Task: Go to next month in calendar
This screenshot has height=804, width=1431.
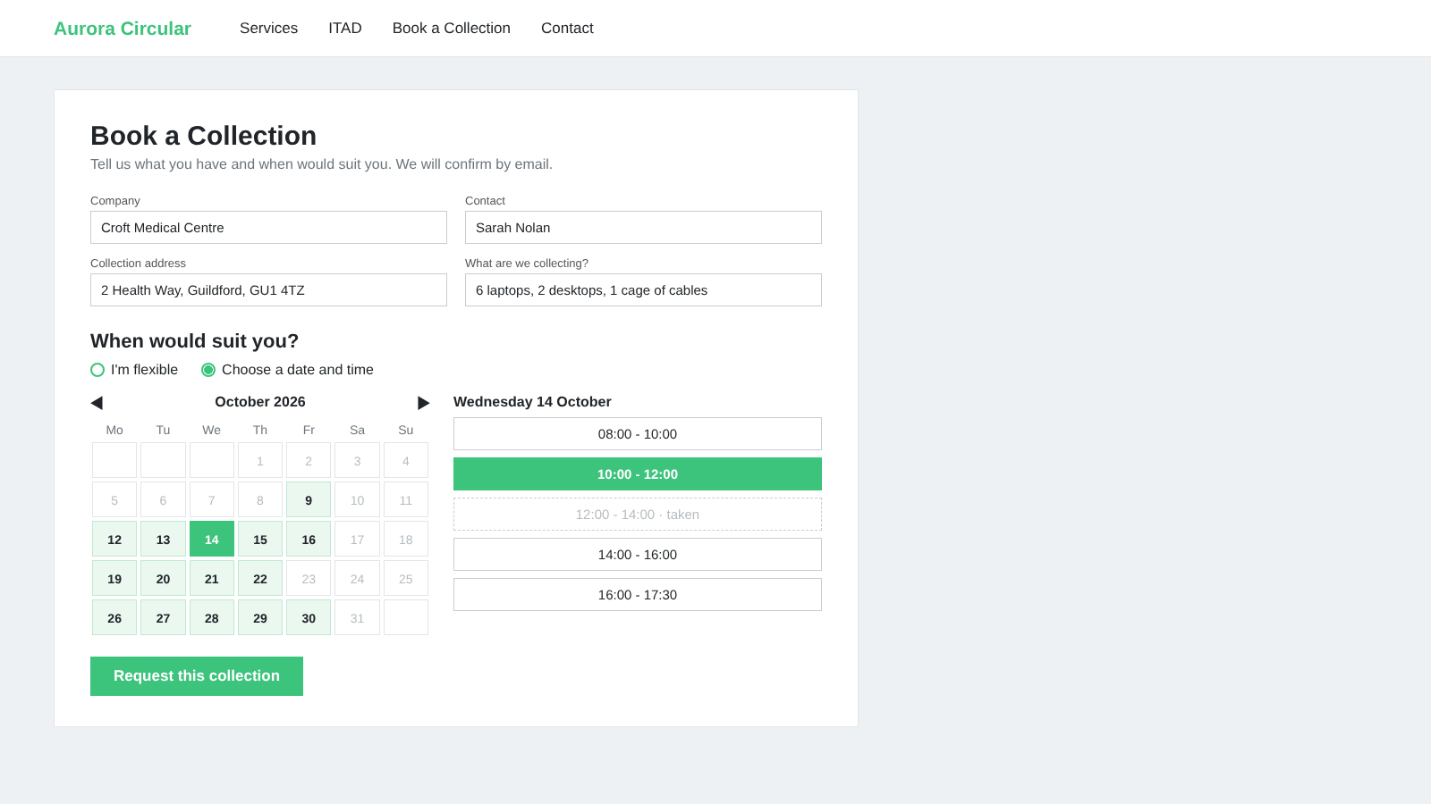Action: [424, 403]
